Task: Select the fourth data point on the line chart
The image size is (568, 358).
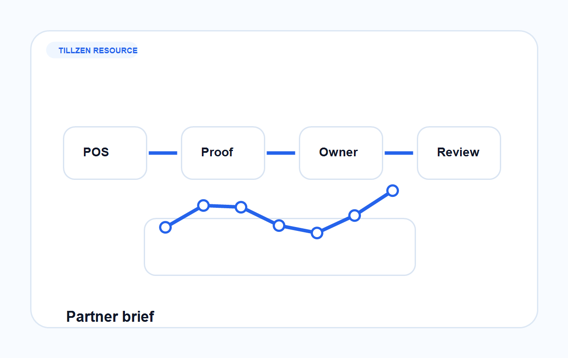Action: click(279, 225)
